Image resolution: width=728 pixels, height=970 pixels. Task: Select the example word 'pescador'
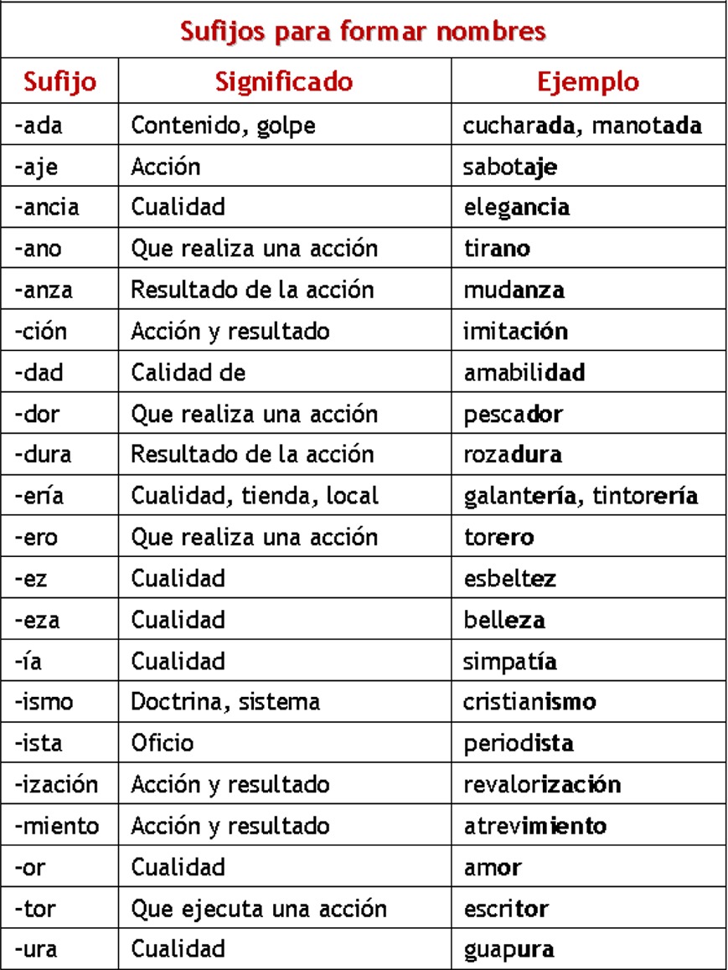[513, 414]
